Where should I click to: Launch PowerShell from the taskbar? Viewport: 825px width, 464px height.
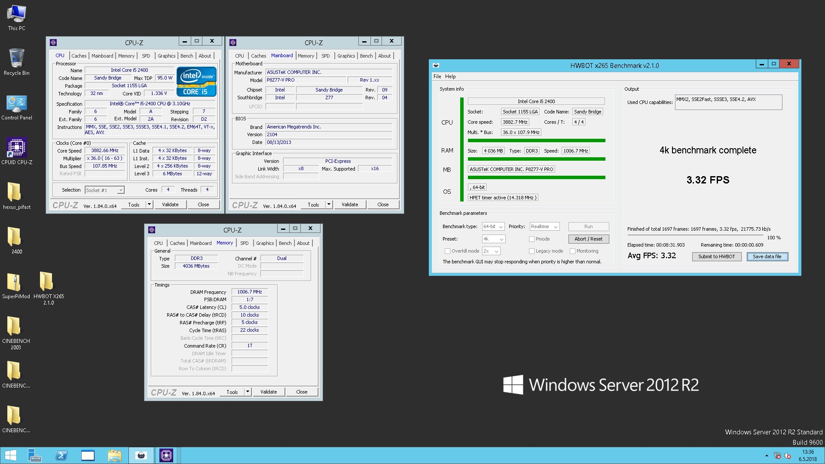click(x=61, y=455)
